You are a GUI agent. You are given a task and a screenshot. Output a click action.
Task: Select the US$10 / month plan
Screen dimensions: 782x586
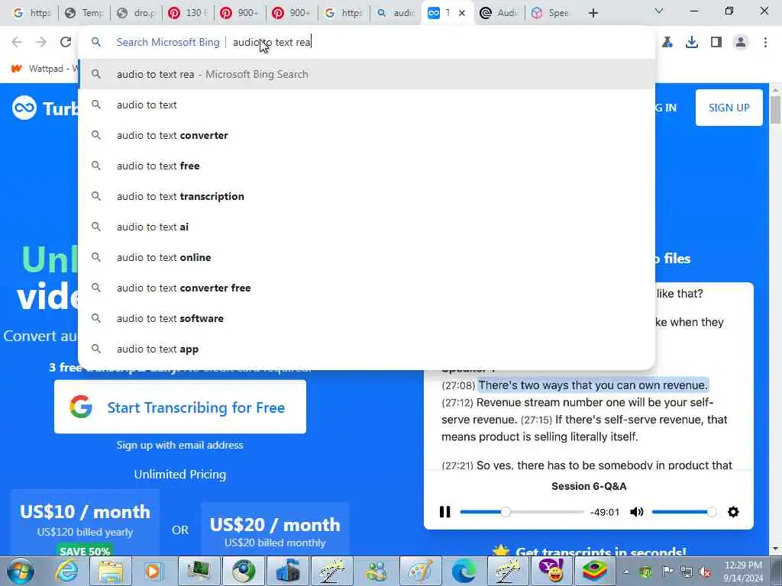tap(85, 522)
